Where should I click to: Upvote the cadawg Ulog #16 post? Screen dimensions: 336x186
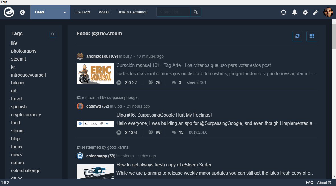tap(119, 133)
